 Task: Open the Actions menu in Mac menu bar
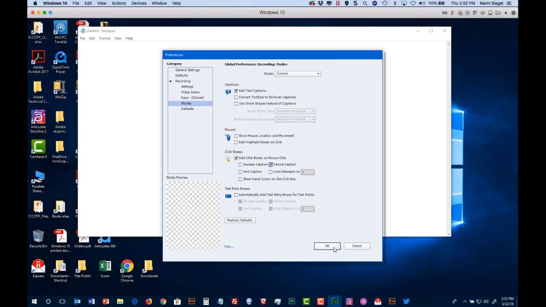pos(119,3)
